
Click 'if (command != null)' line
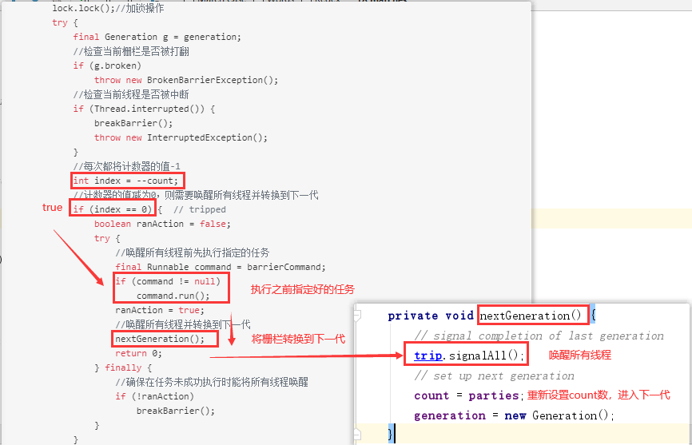[x=168, y=281]
